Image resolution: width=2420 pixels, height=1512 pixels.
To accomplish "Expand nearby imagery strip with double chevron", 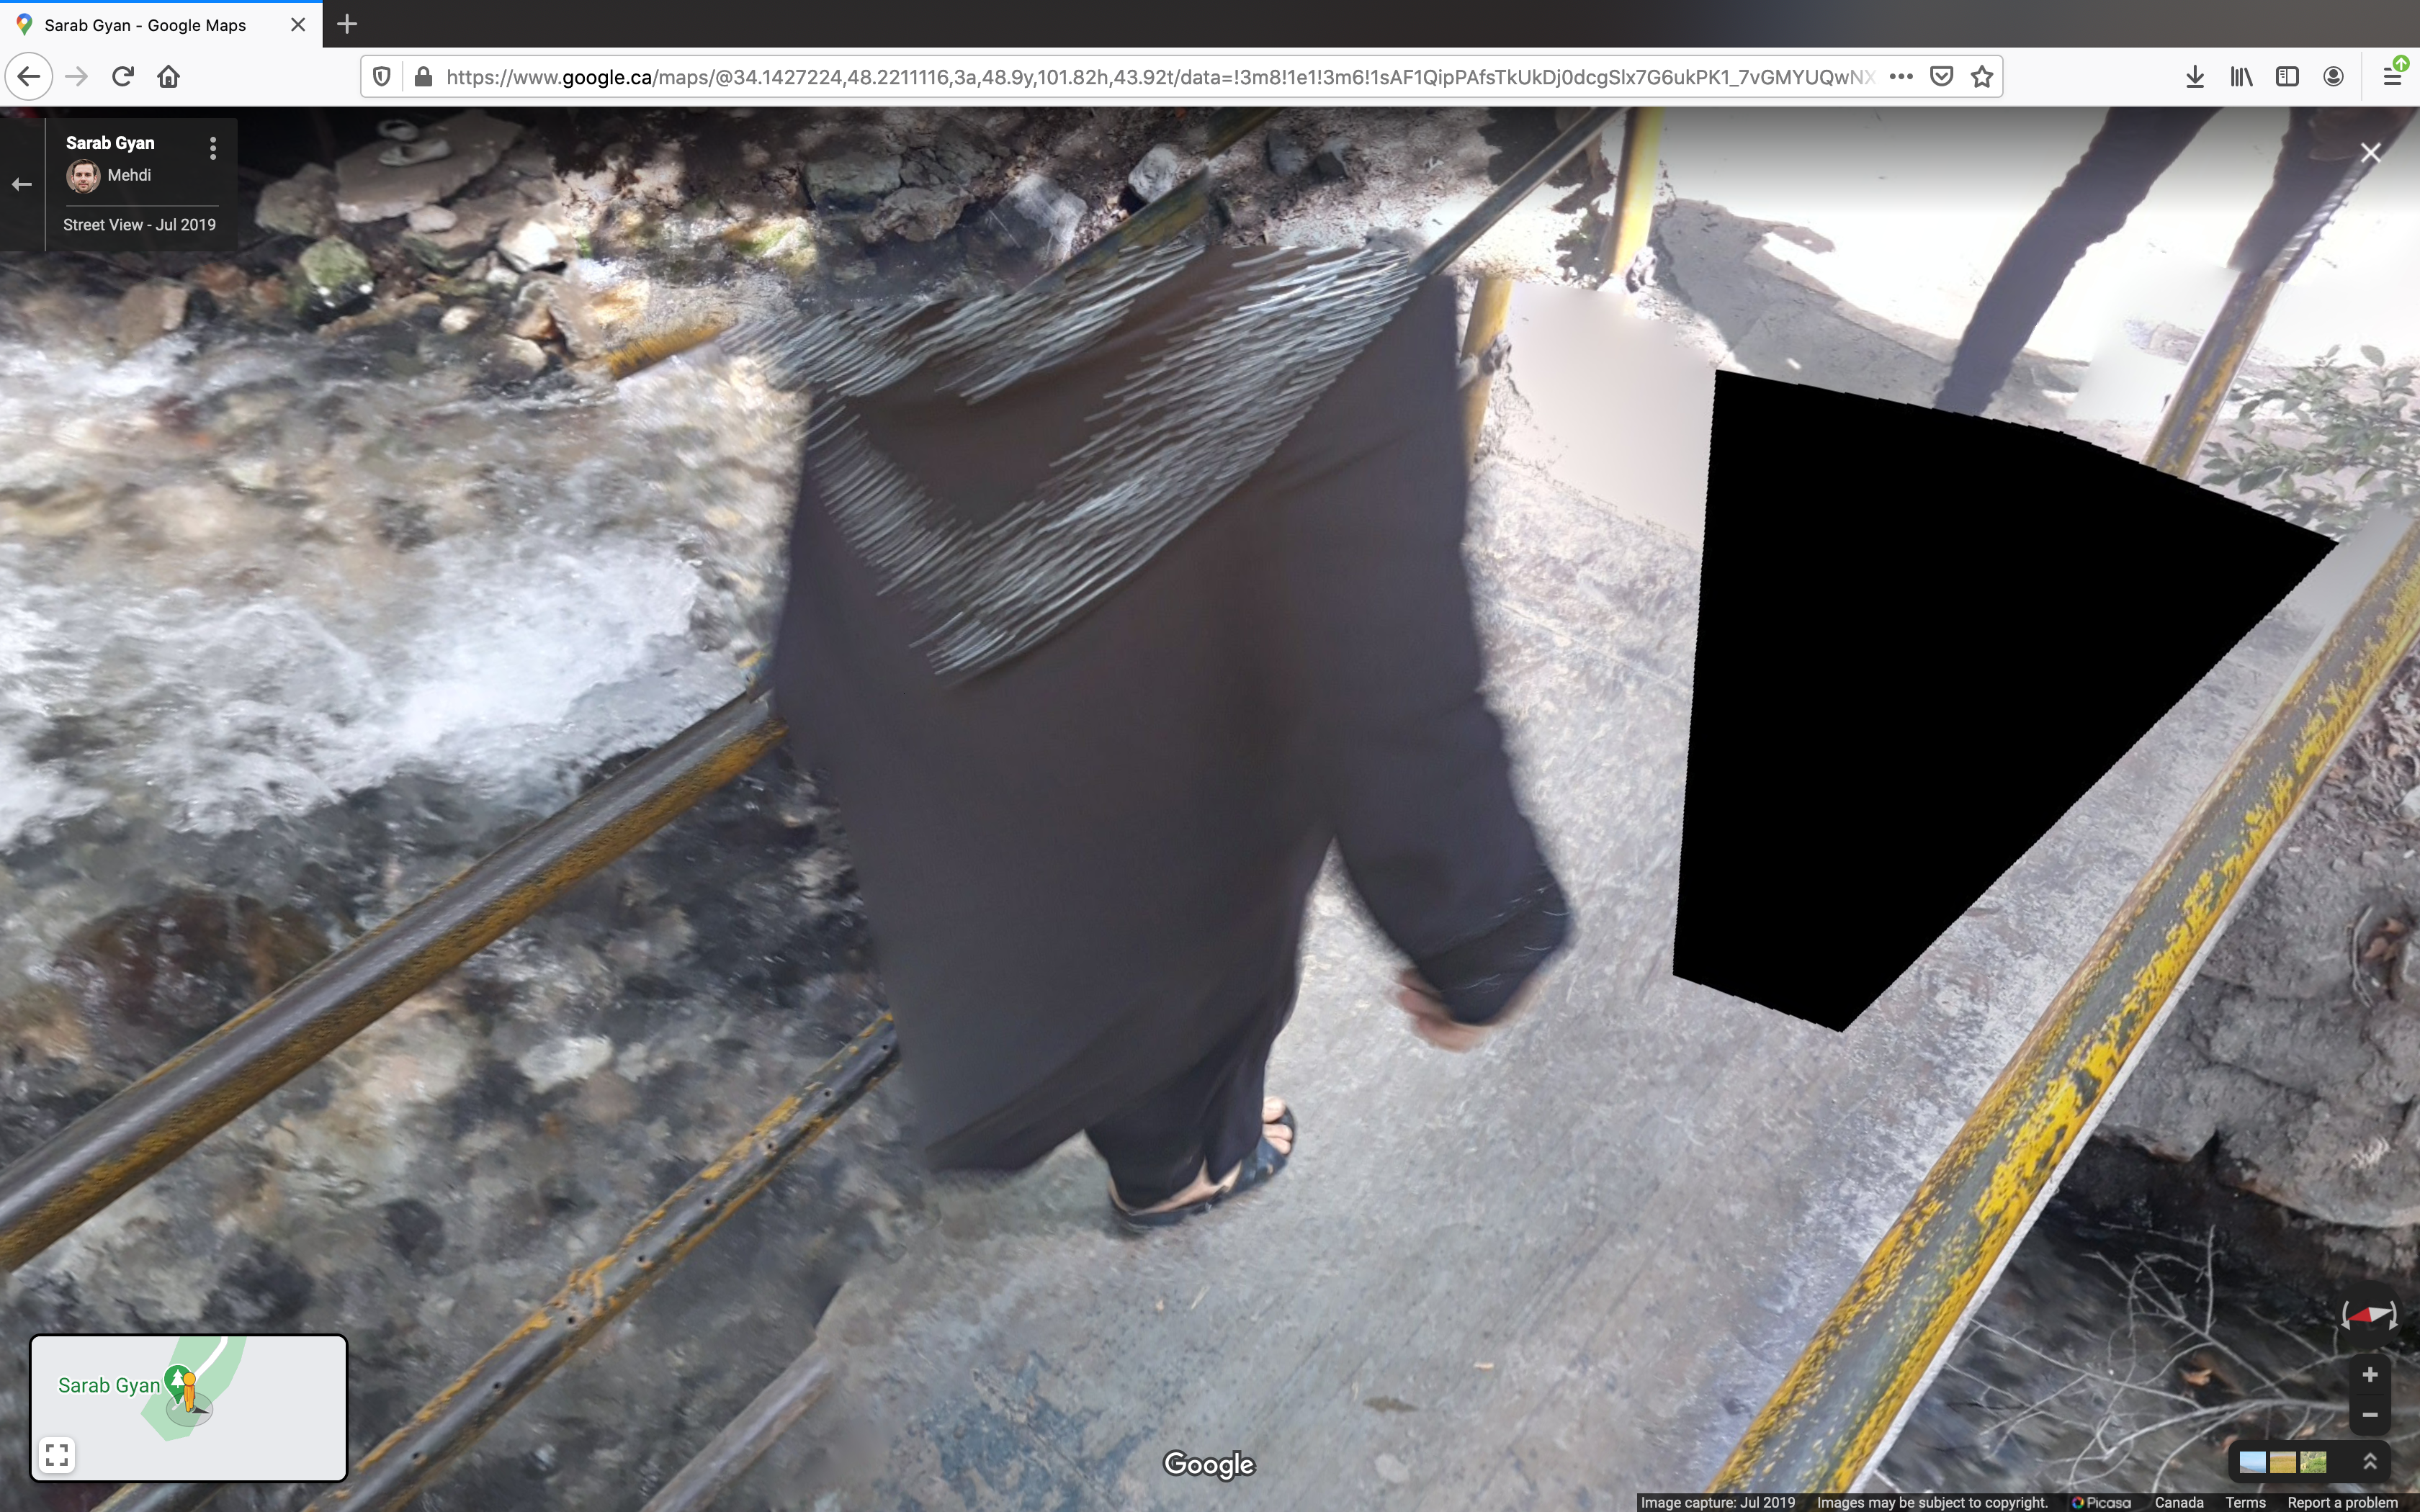I will coord(2369,1462).
